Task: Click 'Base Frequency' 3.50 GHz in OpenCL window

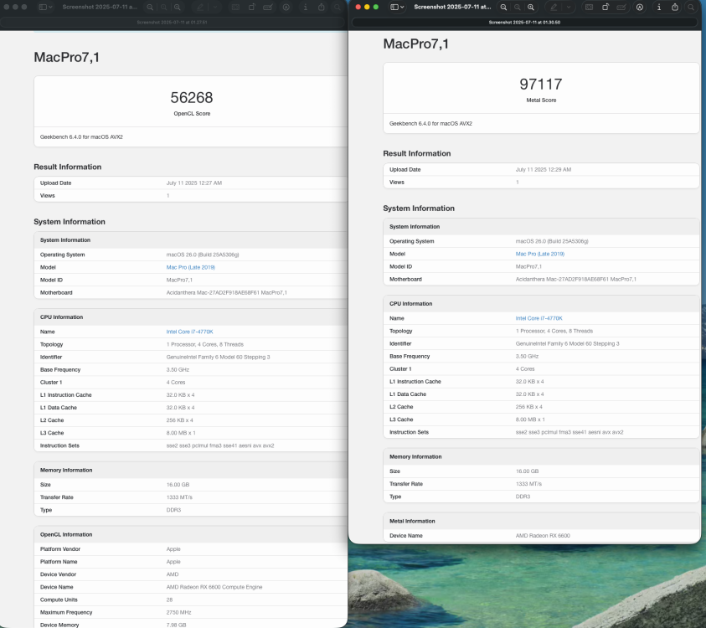Action: pyautogui.click(x=178, y=369)
